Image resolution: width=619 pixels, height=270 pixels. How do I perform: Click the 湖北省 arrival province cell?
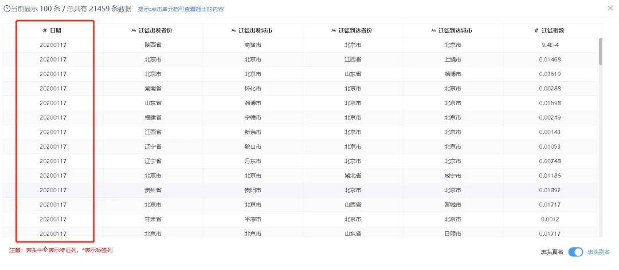coord(352,176)
